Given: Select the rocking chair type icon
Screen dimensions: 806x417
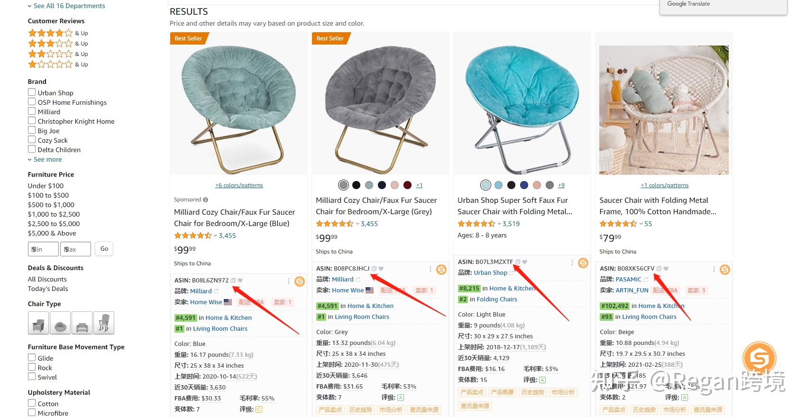Looking at the screenshot, I should point(104,323).
